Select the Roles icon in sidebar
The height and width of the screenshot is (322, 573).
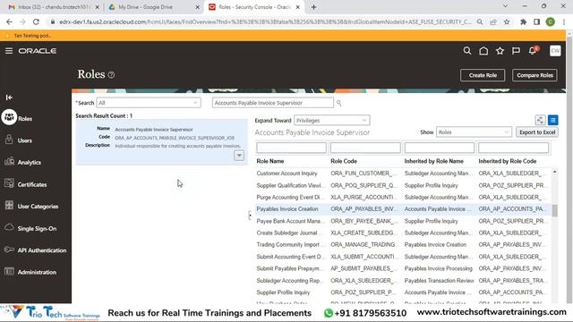click(9, 117)
